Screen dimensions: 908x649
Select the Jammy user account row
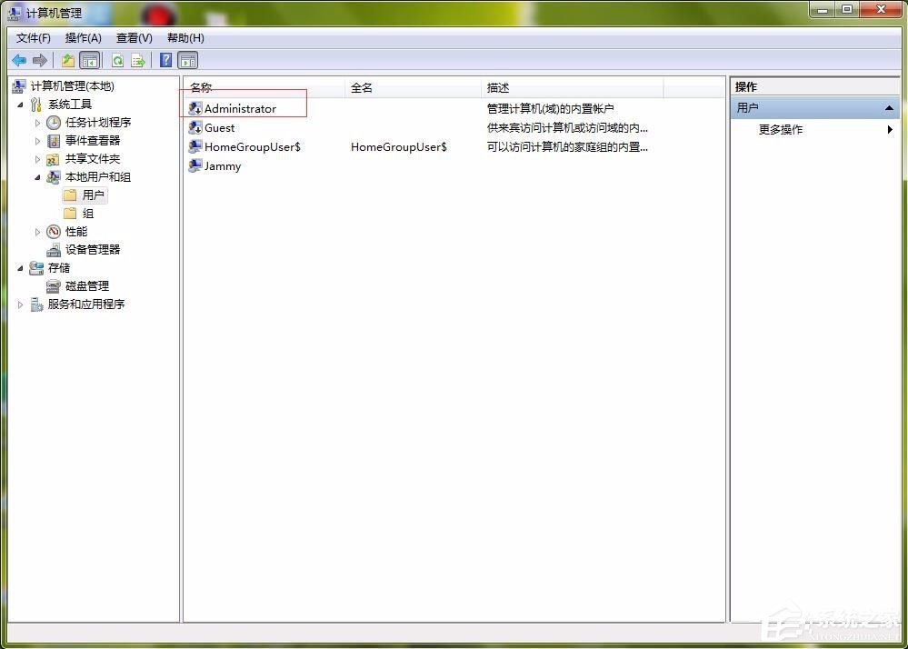coord(223,165)
